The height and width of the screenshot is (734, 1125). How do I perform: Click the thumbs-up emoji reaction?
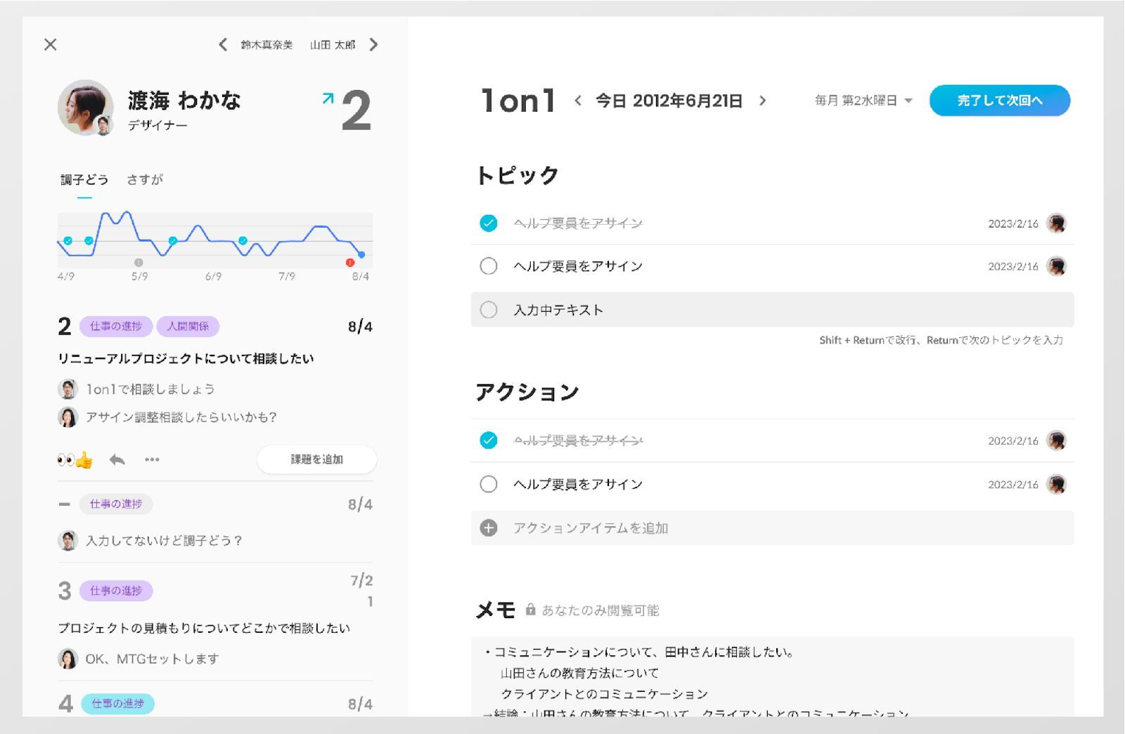coord(84,460)
